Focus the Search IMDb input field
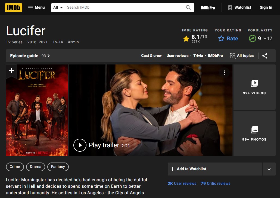Viewport: 280px width, 198px height. pos(125,8)
